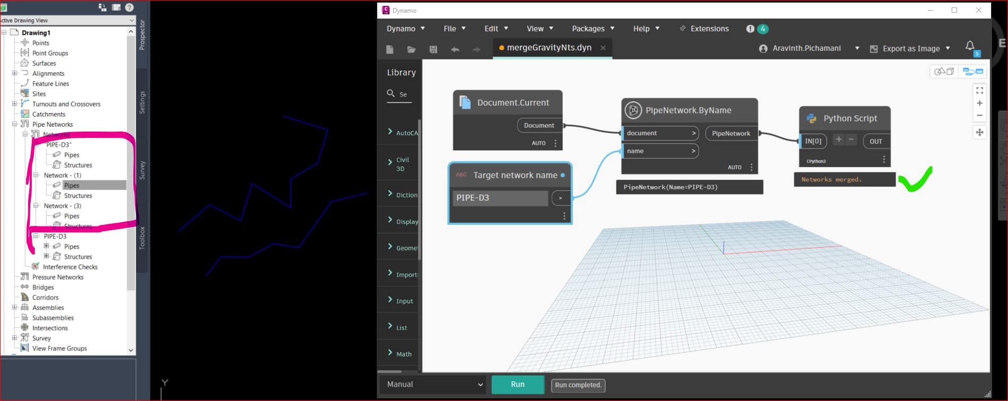Expand the AutoCAD library category

[x=390, y=132]
